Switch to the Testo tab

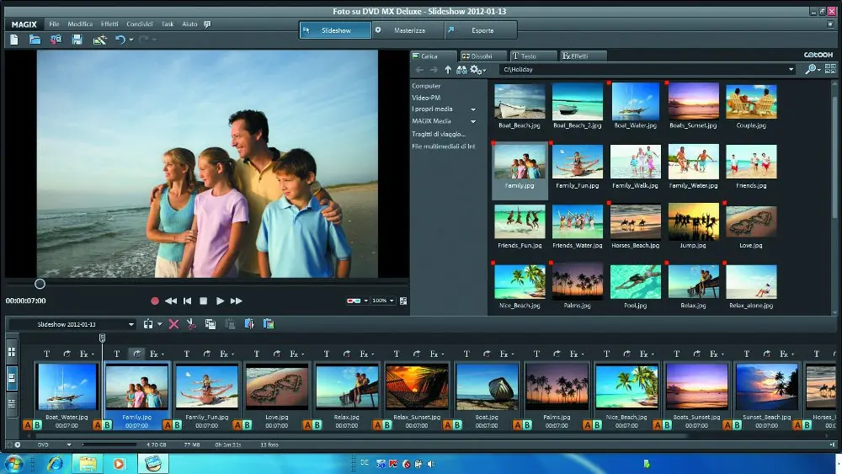(533, 56)
